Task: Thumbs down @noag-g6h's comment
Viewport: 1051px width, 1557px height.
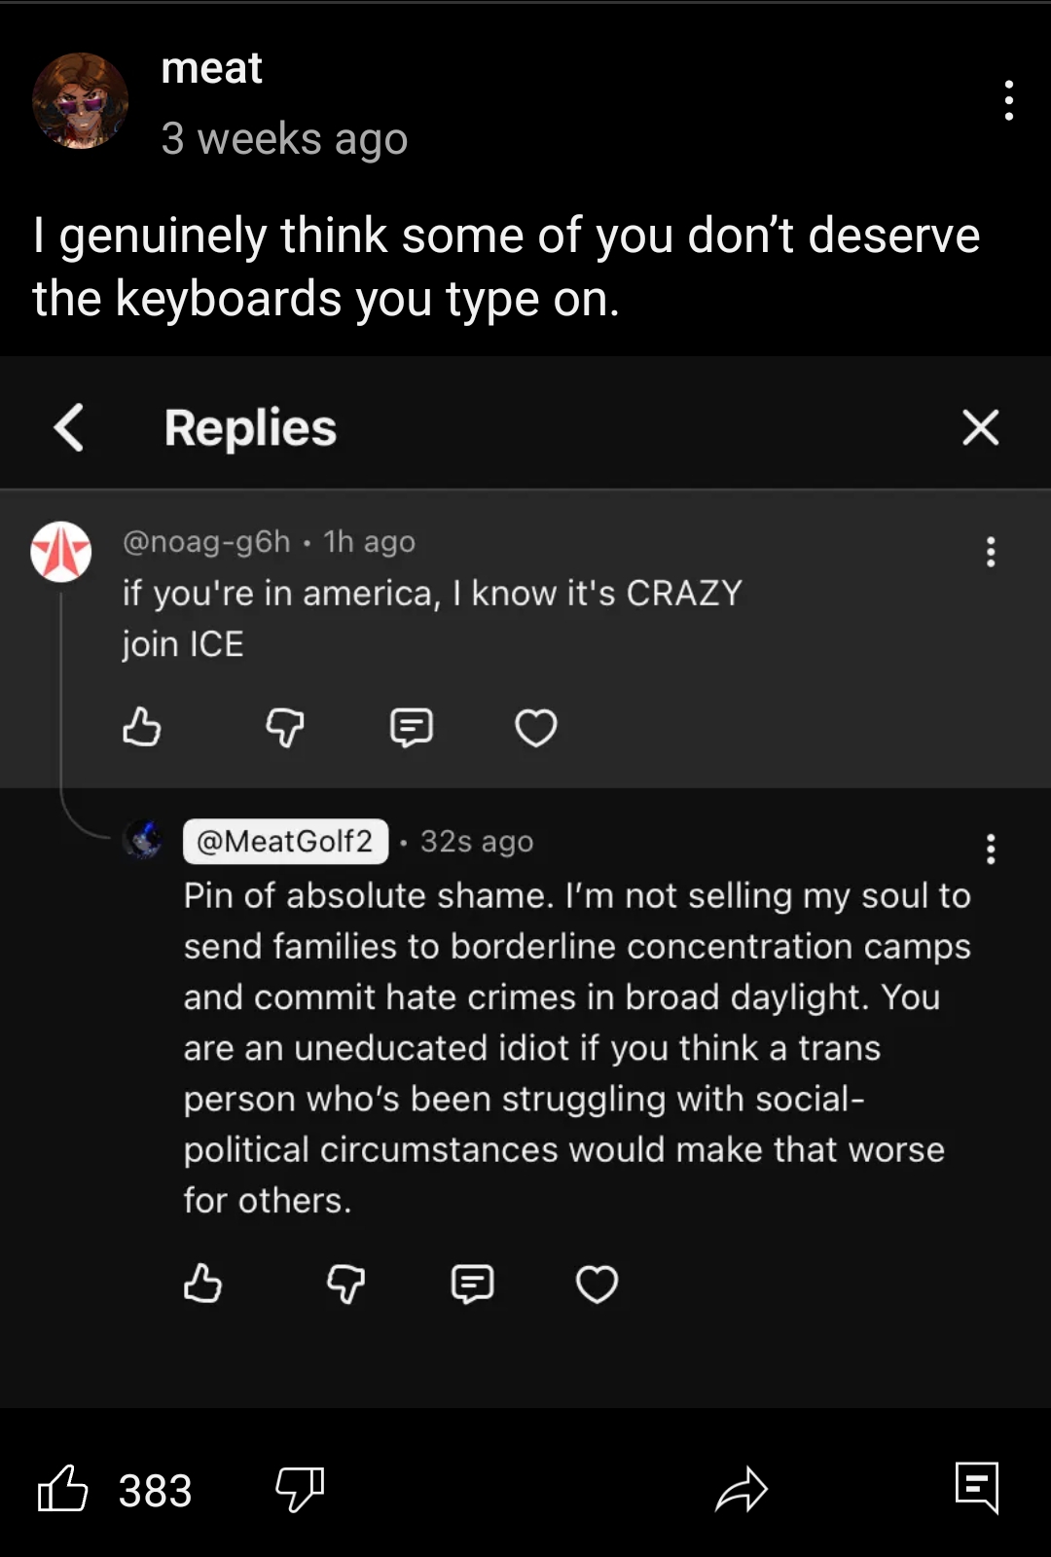Action: (285, 727)
